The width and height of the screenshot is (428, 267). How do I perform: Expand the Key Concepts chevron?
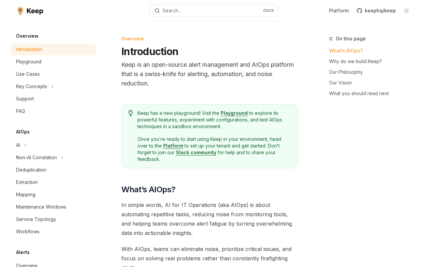tap(52, 86)
